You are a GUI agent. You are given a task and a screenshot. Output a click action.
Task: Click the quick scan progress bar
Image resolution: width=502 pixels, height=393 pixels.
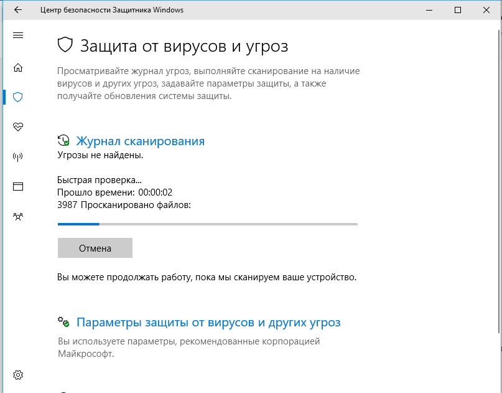pyautogui.click(x=208, y=224)
